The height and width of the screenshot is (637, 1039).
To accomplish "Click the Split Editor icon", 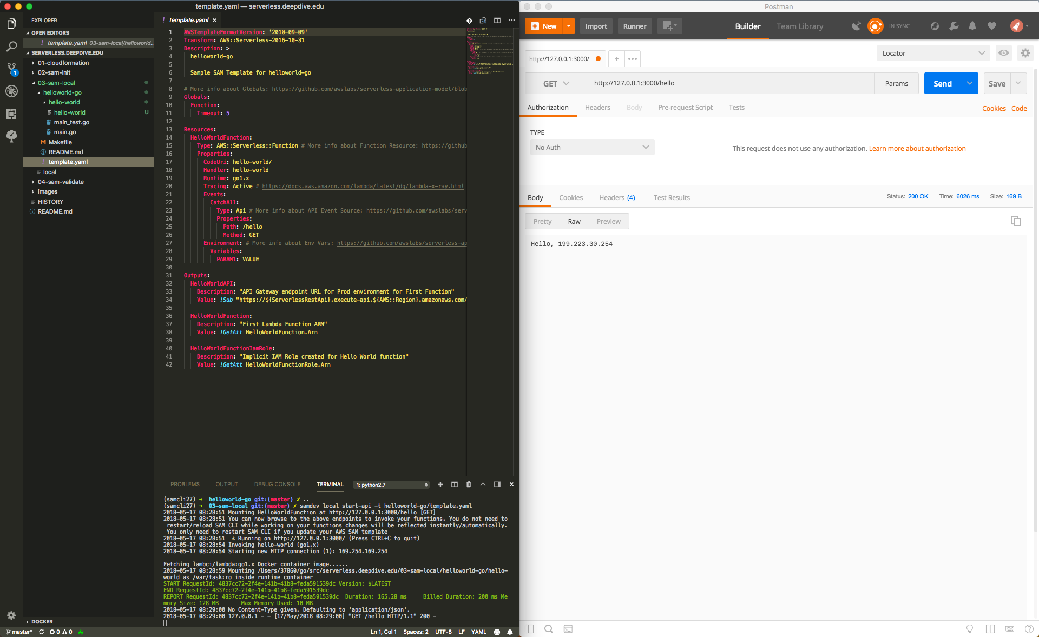I will point(497,21).
